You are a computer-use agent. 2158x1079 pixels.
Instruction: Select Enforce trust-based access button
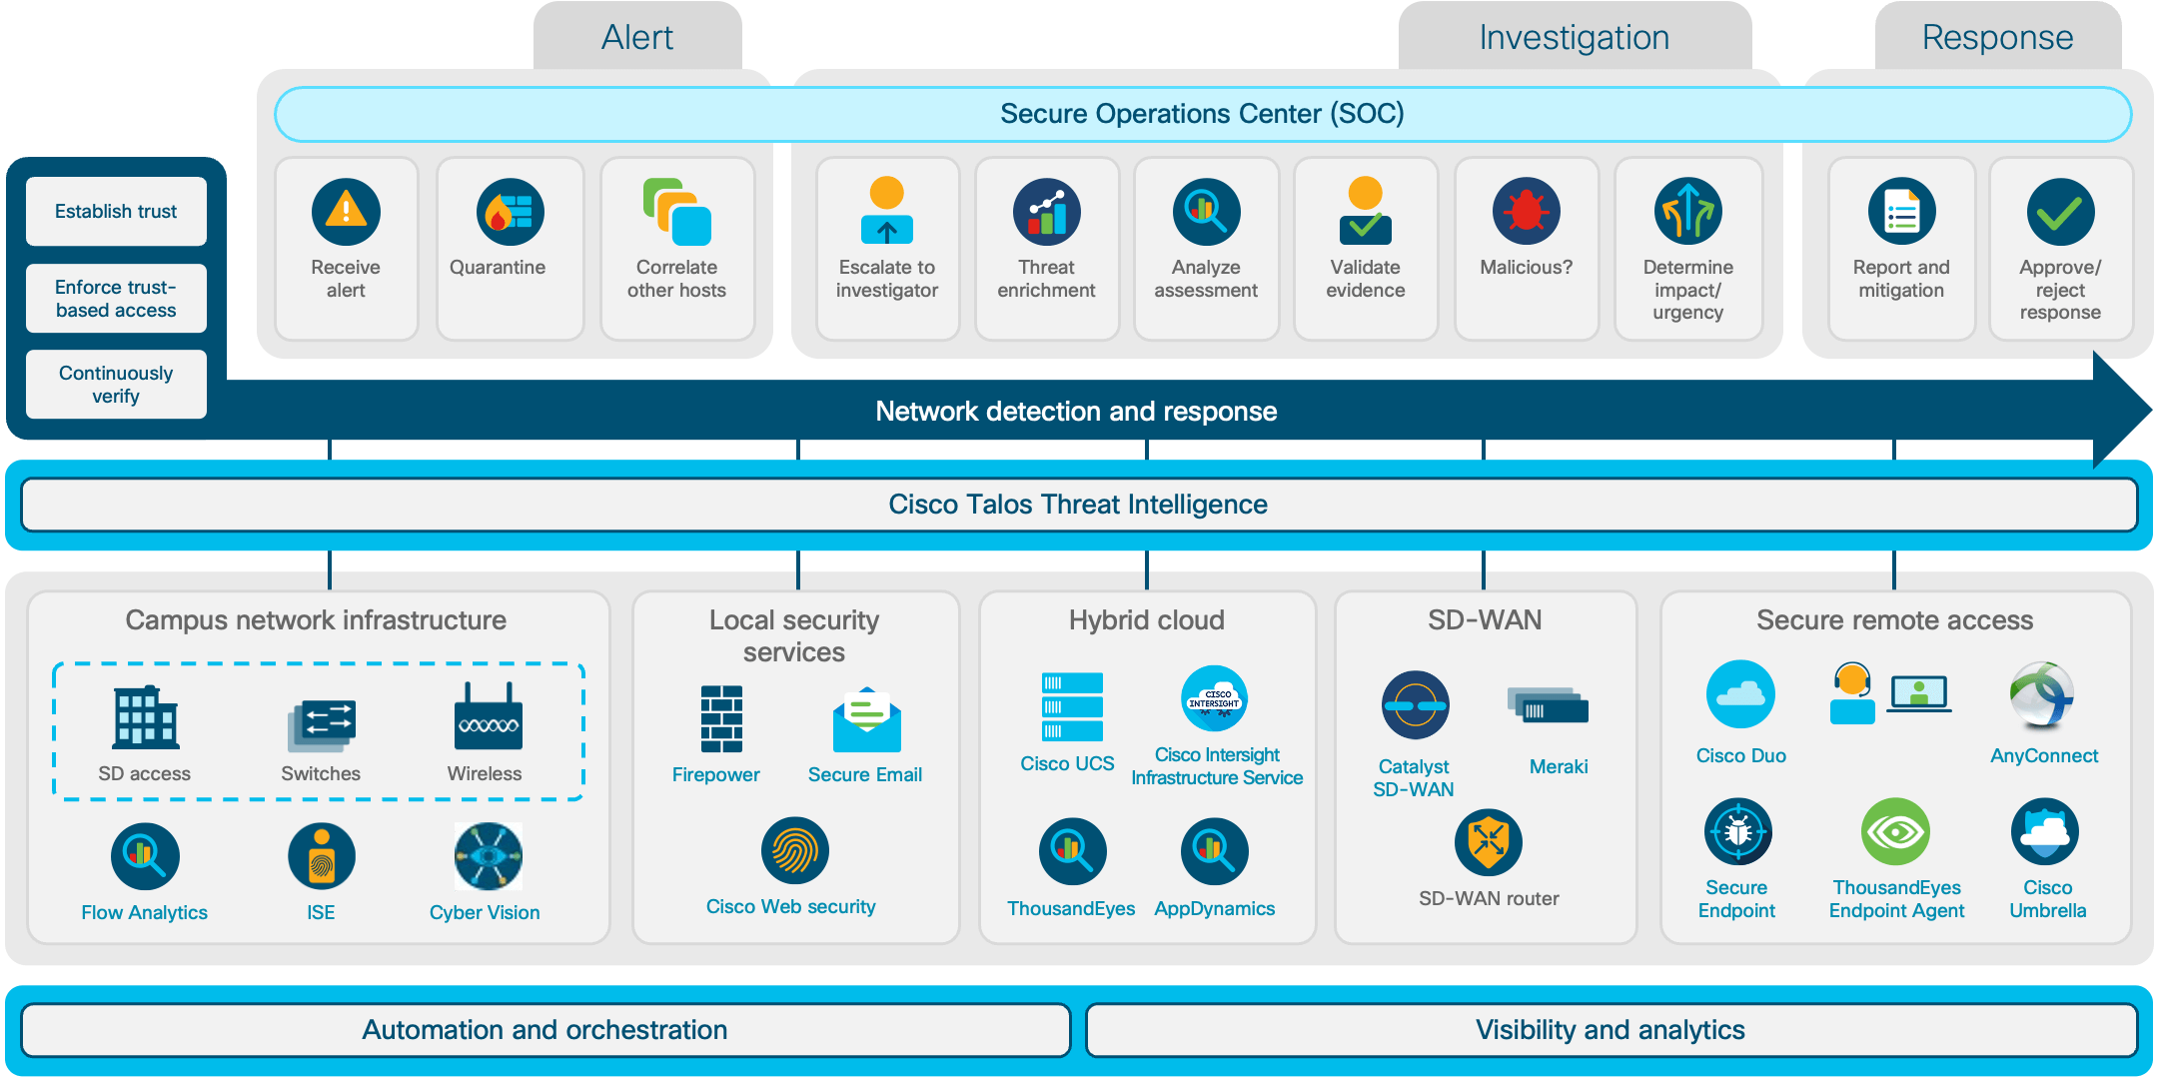[x=116, y=298]
